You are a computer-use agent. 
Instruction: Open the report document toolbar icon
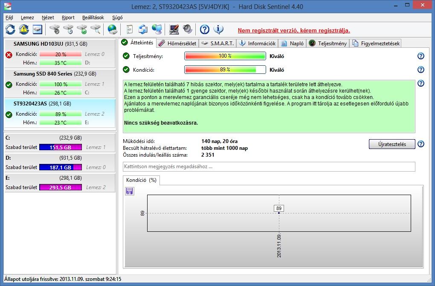pyautogui.click(x=129, y=29)
